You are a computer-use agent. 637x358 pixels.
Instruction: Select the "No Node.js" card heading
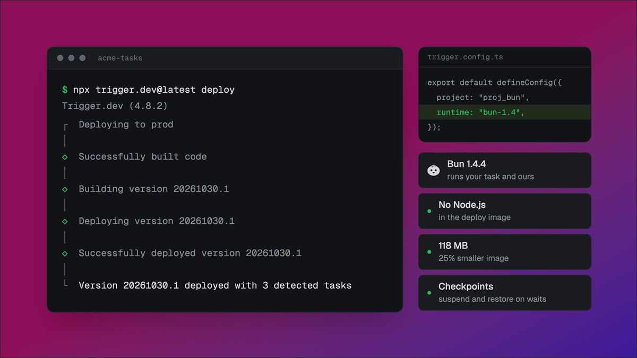click(462, 205)
